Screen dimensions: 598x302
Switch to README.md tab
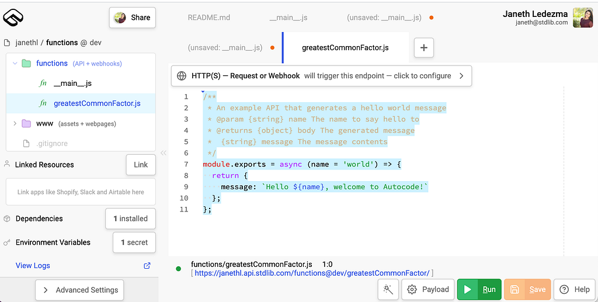click(x=209, y=18)
